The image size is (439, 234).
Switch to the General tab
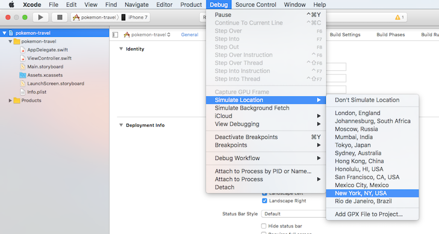click(x=190, y=35)
